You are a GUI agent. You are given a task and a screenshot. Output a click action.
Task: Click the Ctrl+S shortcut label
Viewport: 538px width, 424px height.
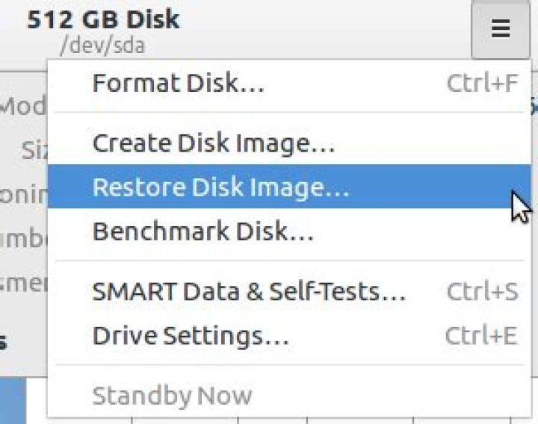tap(483, 291)
